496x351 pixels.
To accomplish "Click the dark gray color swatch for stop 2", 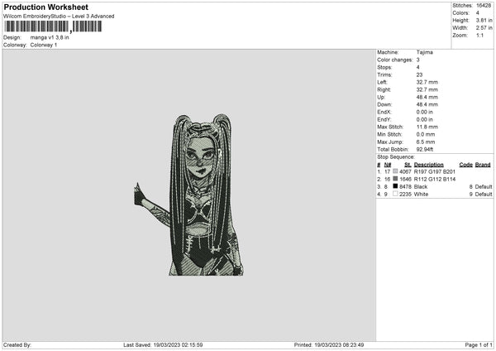I will [395, 179].
